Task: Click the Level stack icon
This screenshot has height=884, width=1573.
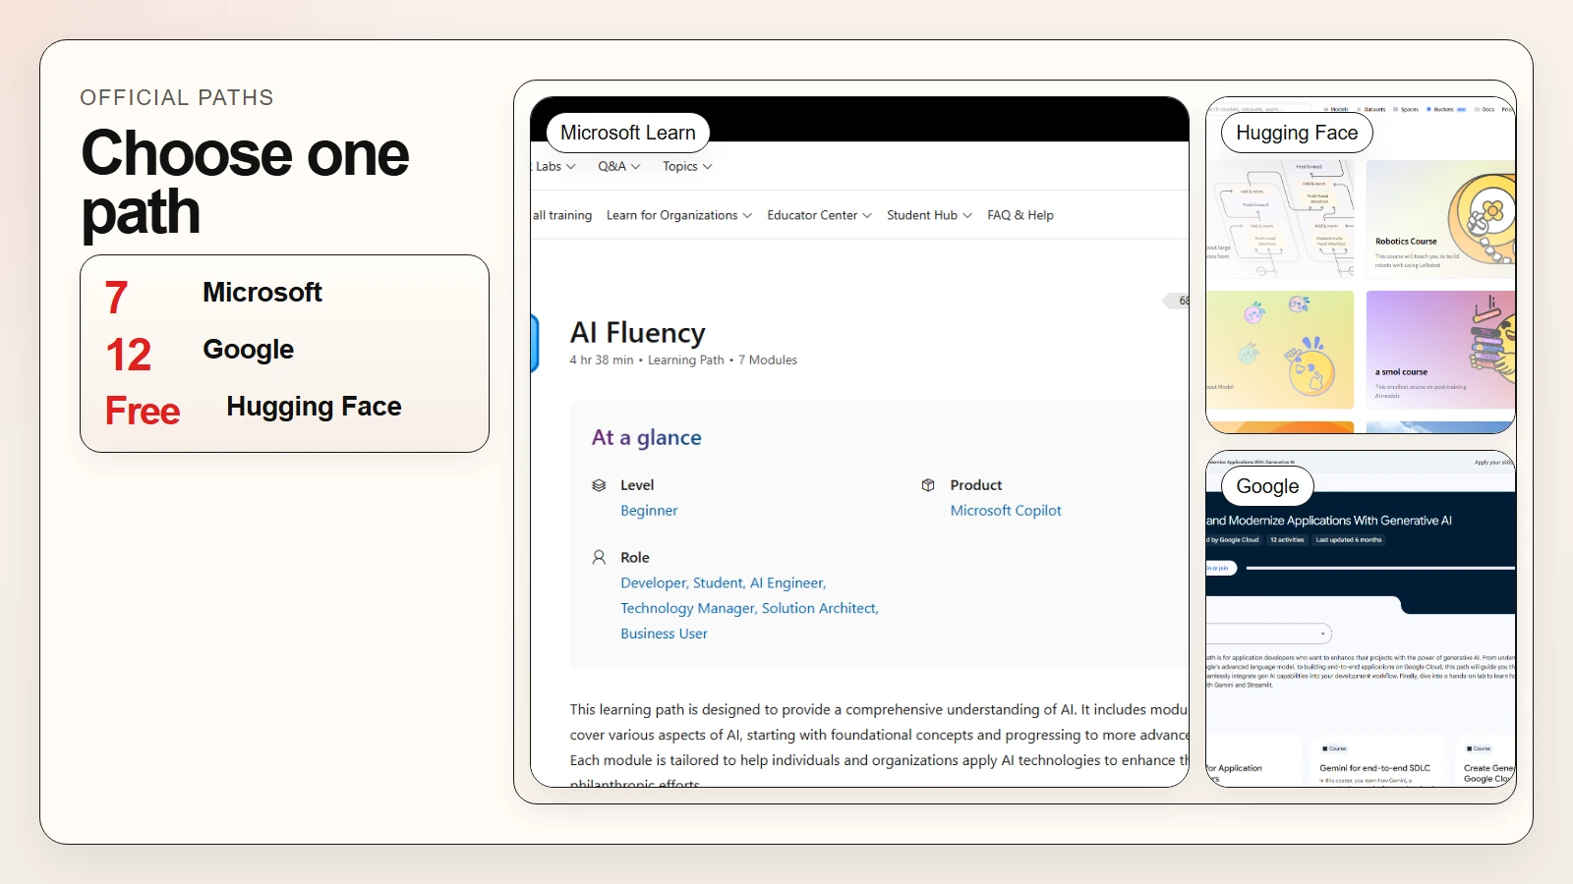Action: click(x=599, y=485)
